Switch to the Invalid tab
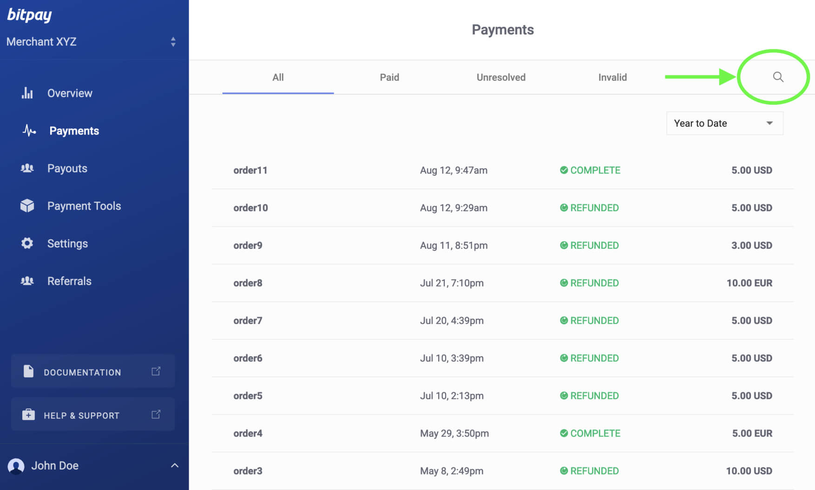Image resolution: width=815 pixels, height=490 pixels. point(612,77)
